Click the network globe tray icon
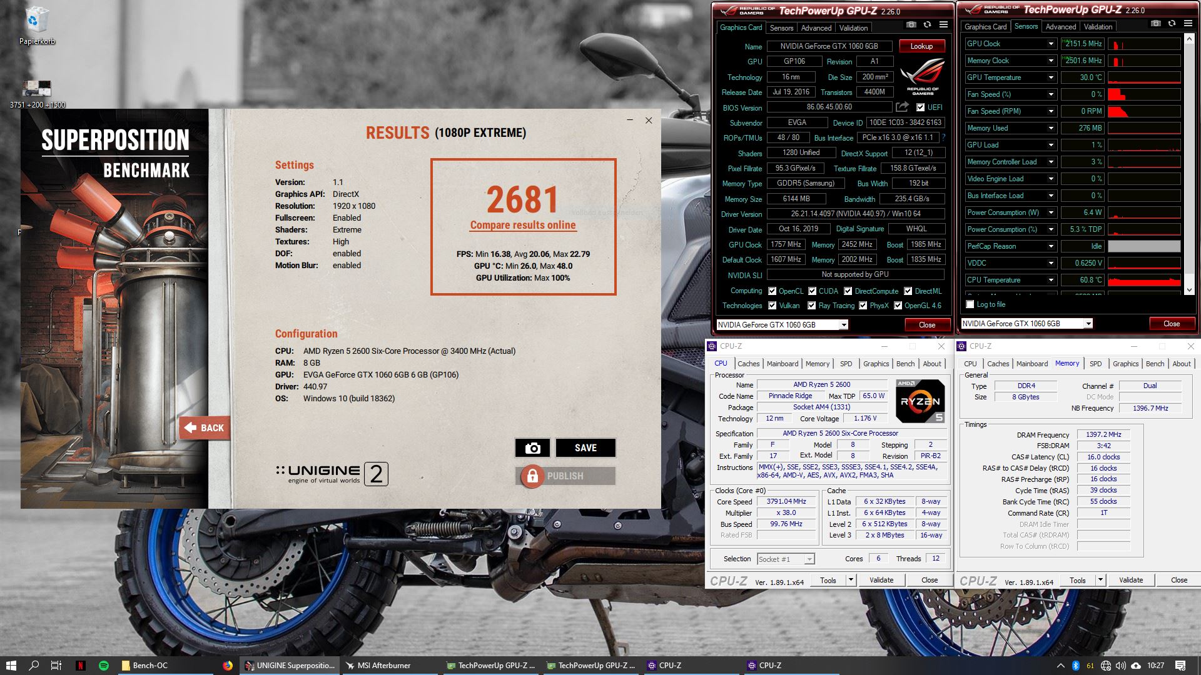The image size is (1201, 675). (1106, 666)
